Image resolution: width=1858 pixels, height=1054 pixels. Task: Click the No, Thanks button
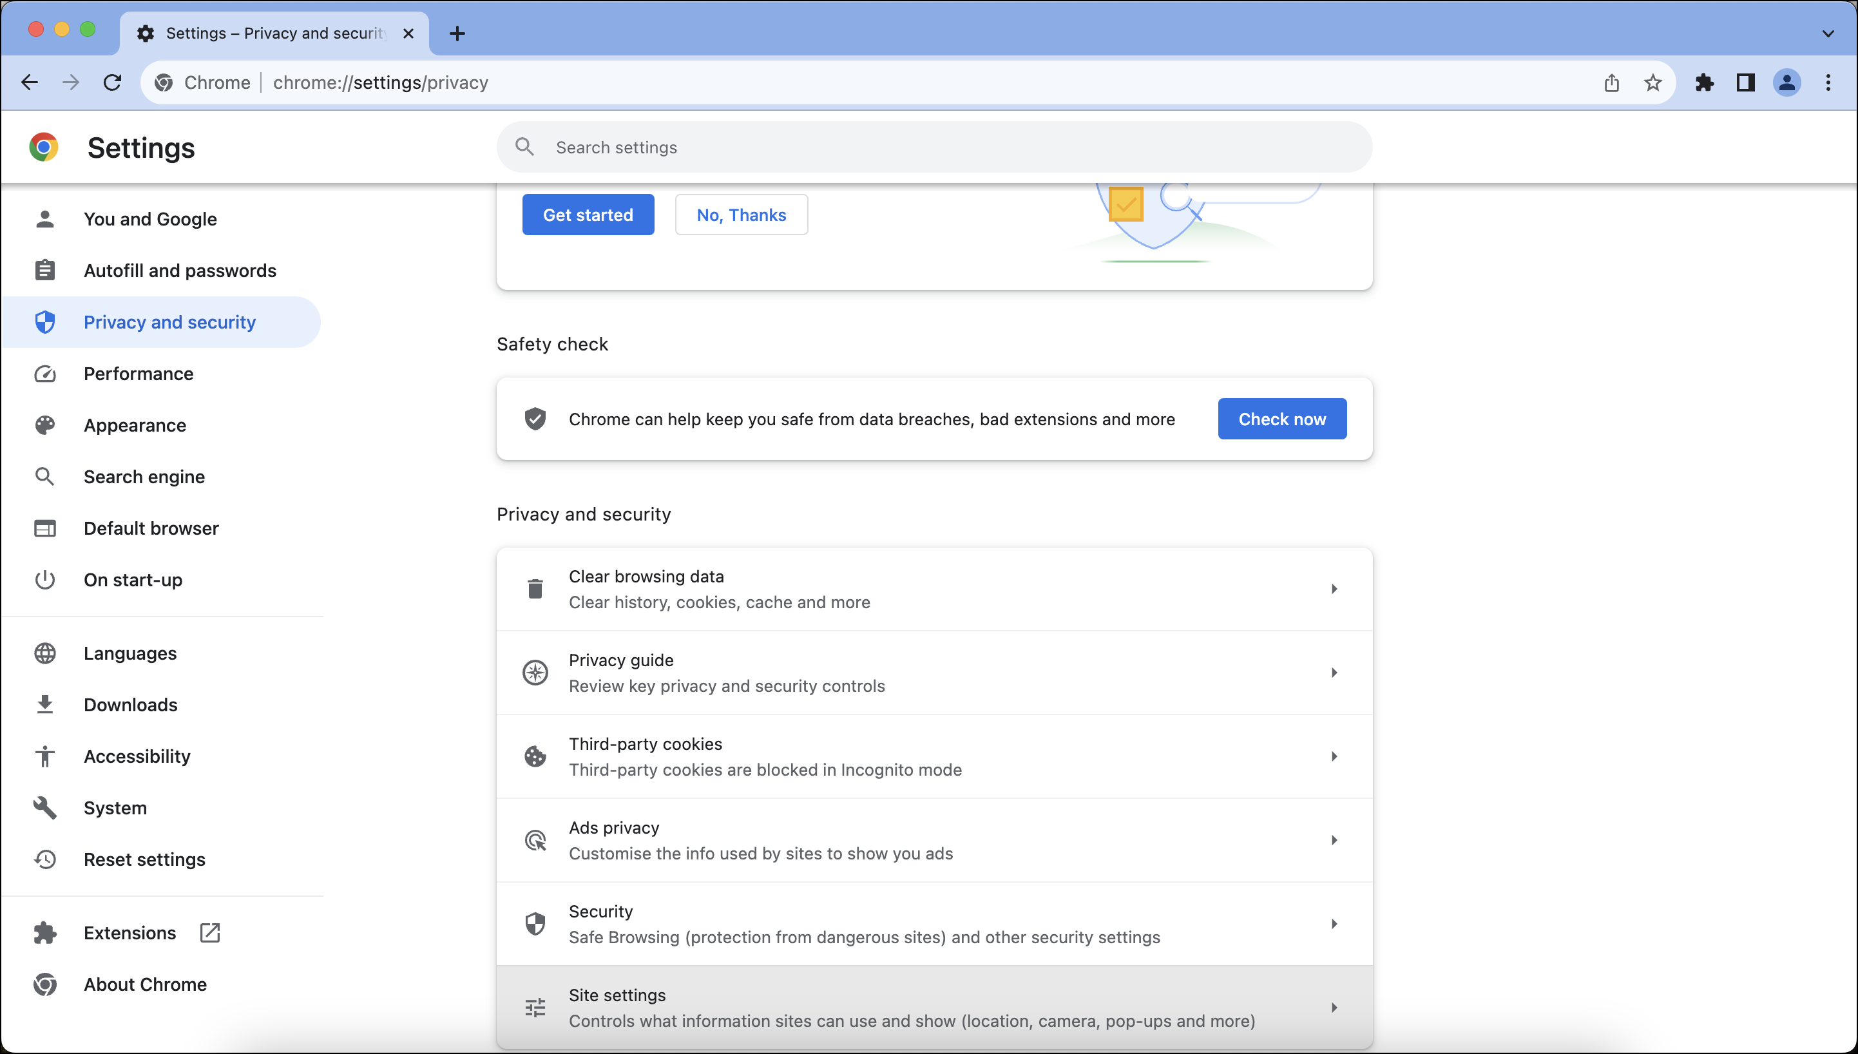741,215
